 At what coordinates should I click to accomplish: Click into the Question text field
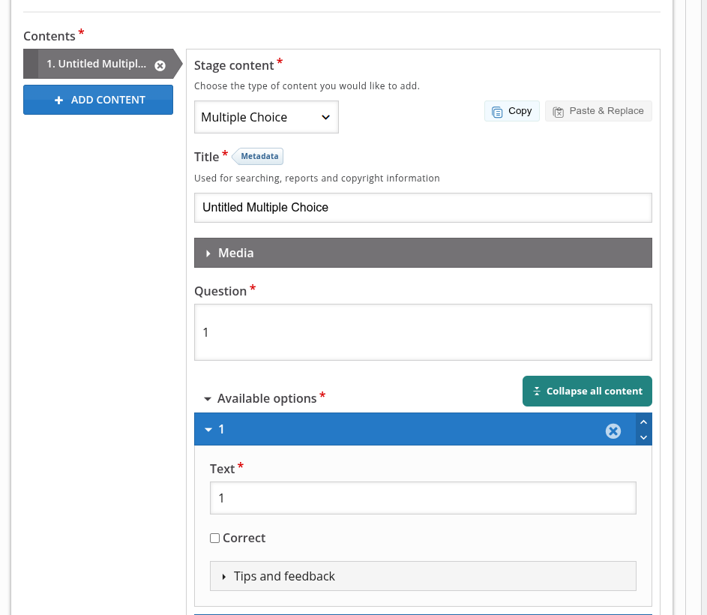pos(423,332)
